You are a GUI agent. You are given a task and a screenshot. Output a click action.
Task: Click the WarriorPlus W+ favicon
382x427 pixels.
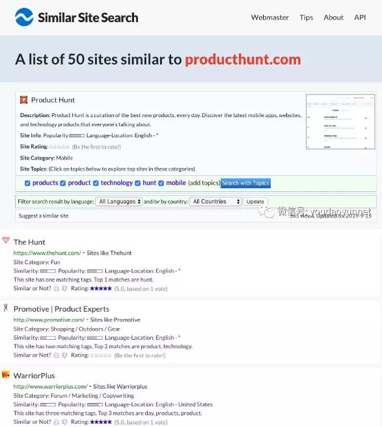6,375
